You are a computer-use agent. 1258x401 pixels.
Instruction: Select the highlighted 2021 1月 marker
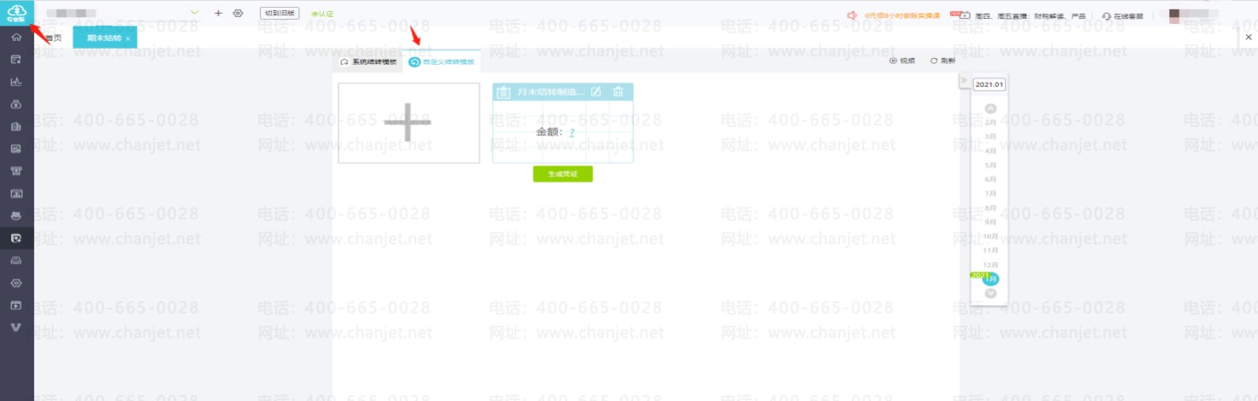click(991, 279)
